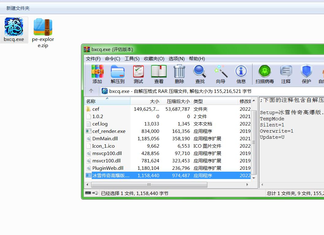Select the cef folder in list
Screen dimensions: 324x235
(96, 109)
